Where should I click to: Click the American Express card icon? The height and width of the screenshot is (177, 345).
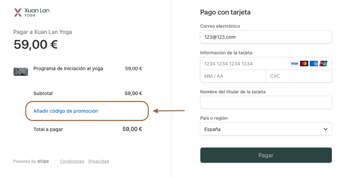(314, 64)
